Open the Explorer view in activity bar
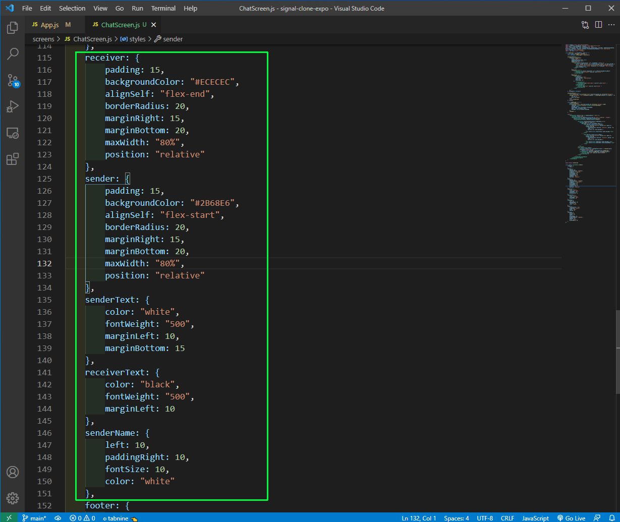620x522 pixels. [x=13, y=27]
